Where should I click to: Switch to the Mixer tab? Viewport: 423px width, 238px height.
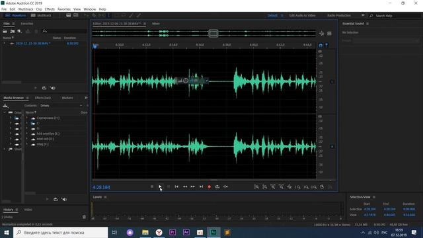click(156, 24)
